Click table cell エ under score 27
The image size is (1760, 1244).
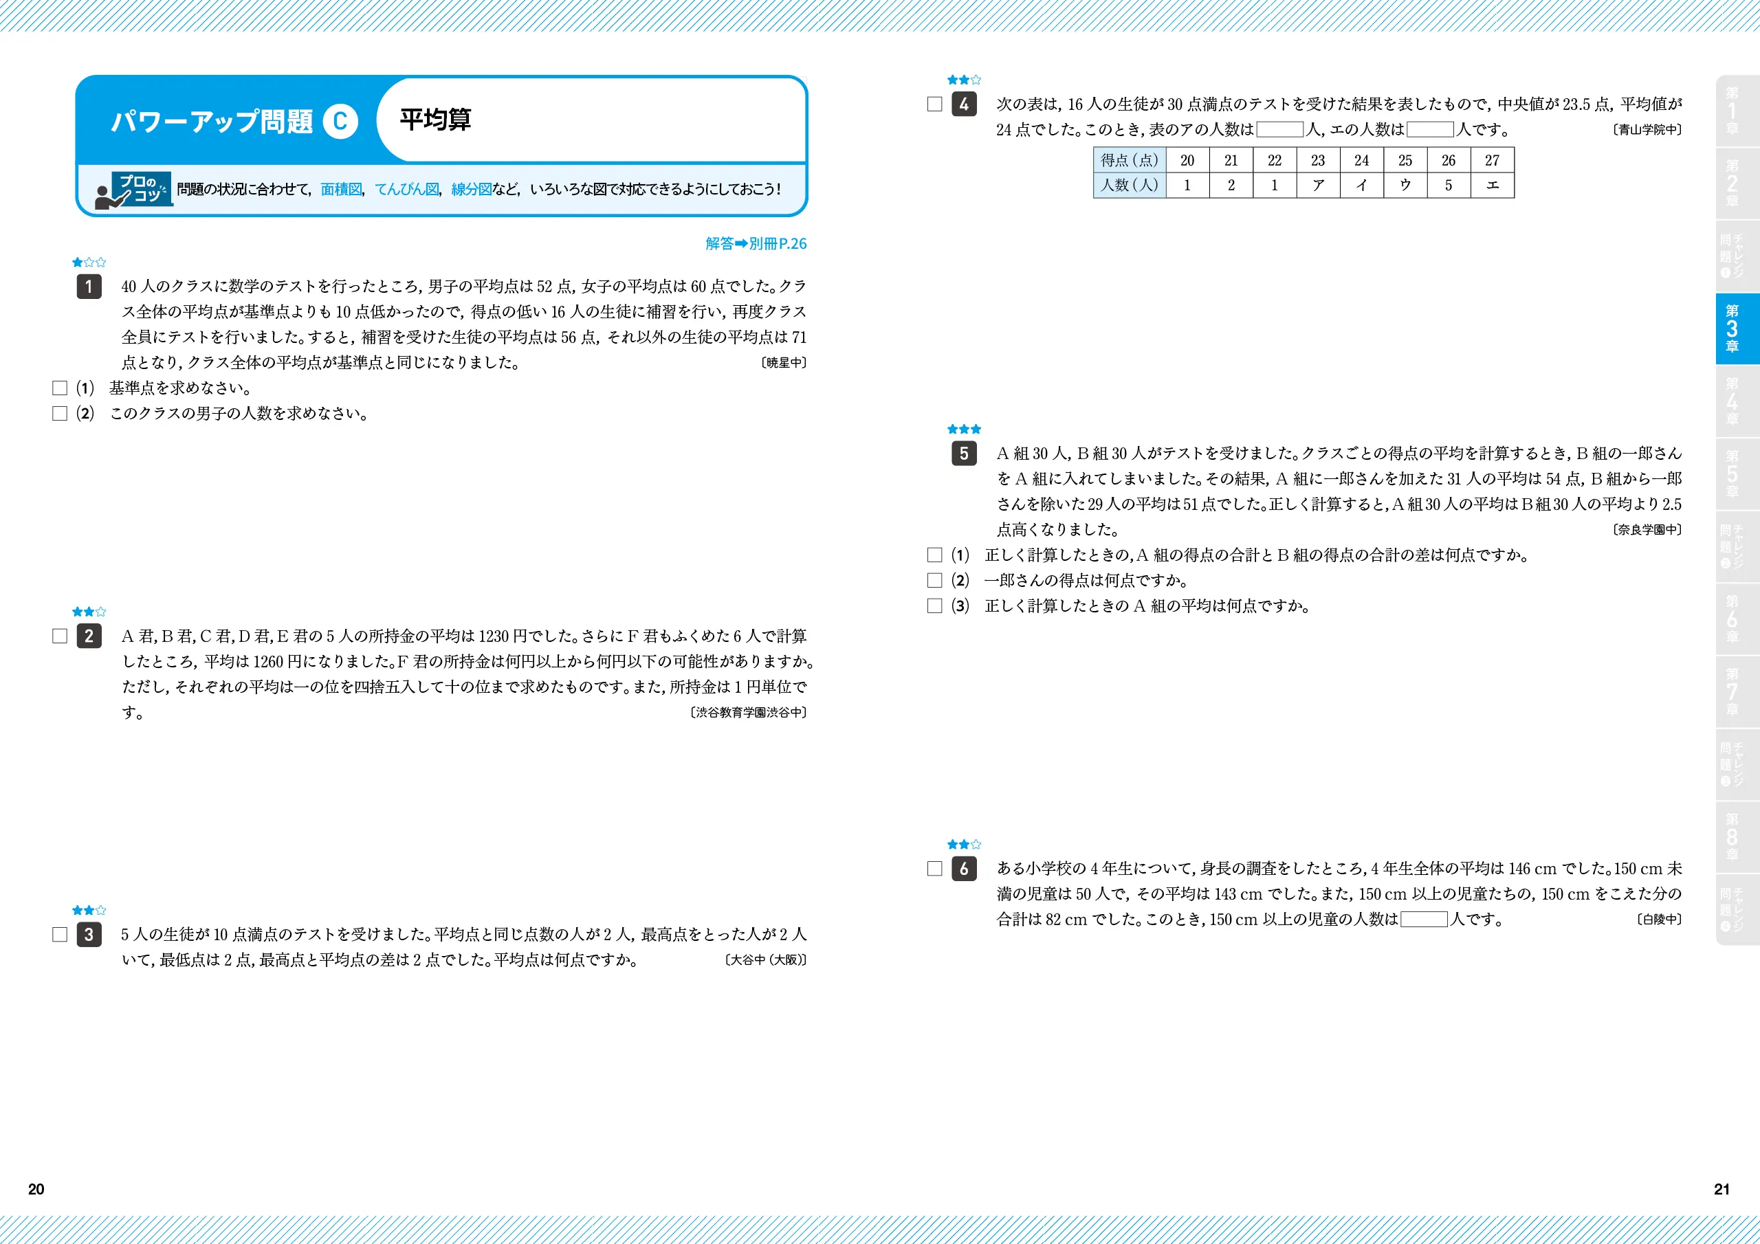(1492, 186)
